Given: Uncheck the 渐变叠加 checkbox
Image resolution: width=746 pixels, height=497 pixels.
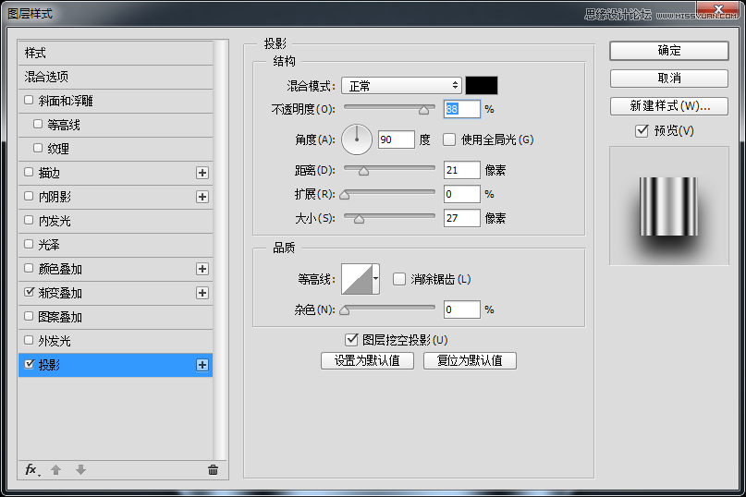Looking at the screenshot, I should tap(29, 292).
